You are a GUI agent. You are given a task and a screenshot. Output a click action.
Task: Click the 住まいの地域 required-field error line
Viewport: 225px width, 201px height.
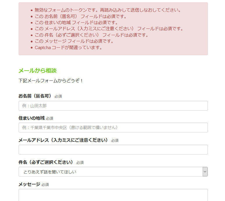tap(76, 23)
